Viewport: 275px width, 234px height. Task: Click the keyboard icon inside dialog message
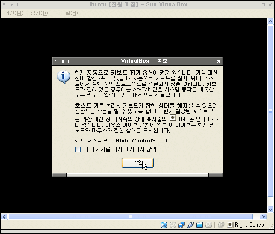173,118
